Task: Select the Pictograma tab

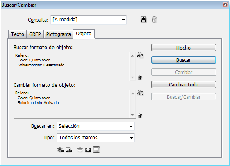Action: [x=58, y=34]
